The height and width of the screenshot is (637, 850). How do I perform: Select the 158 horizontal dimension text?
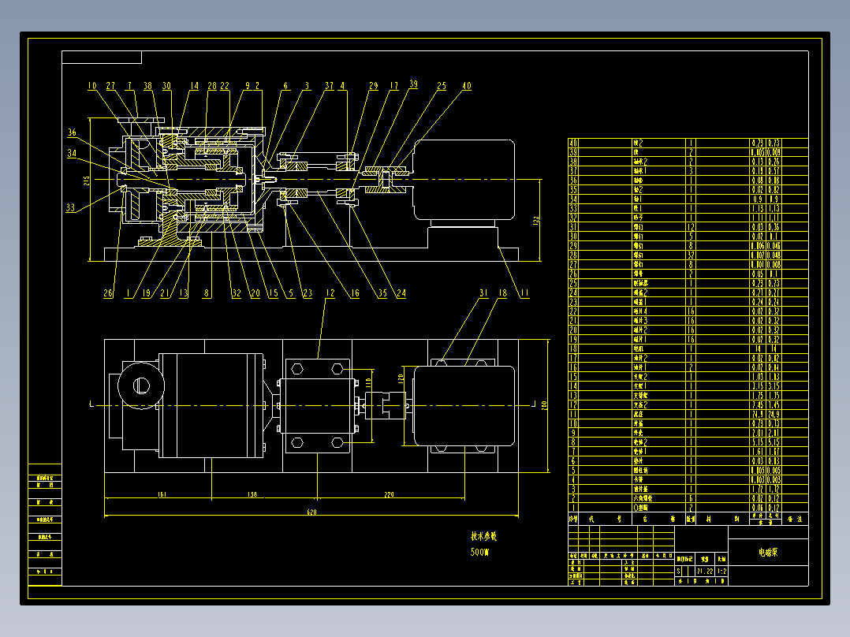tap(252, 494)
